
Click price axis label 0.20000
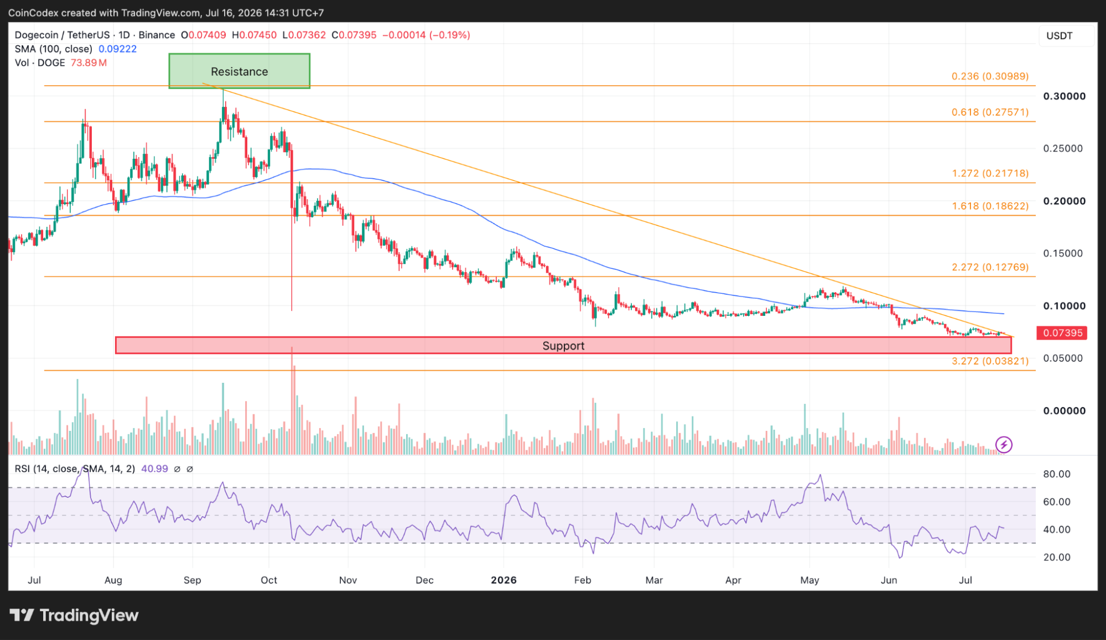coord(1064,201)
